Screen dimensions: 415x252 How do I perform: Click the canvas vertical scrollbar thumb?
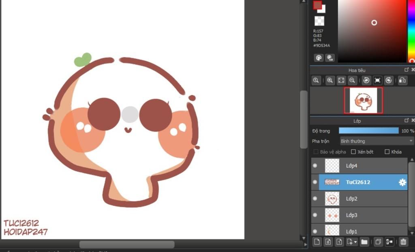coord(304,120)
